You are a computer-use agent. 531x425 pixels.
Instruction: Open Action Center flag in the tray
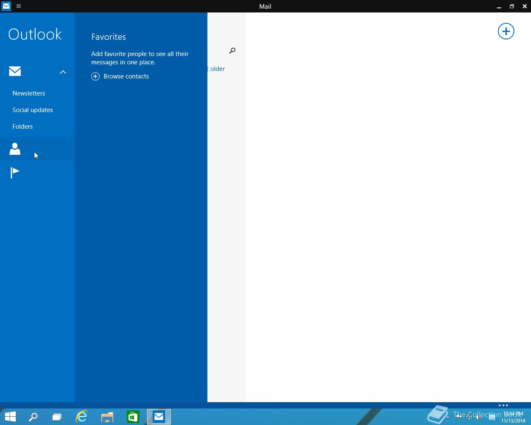[x=458, y=417]
